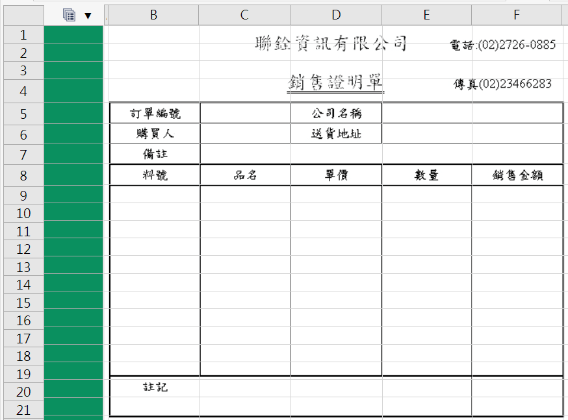
Task: Select row 13 header
Action: (23, 267)
